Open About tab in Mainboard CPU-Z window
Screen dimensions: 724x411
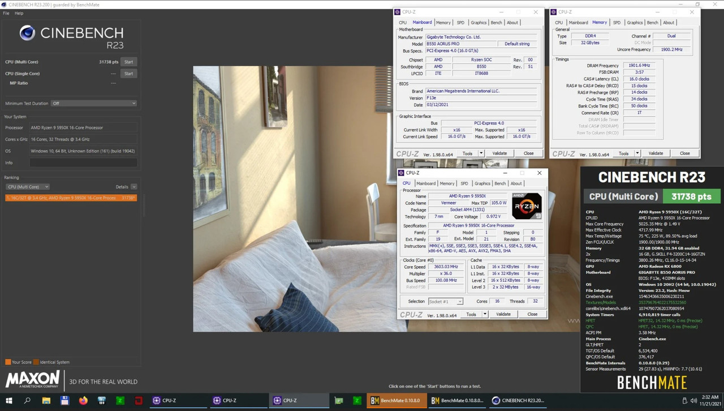(x=512, y=23)
